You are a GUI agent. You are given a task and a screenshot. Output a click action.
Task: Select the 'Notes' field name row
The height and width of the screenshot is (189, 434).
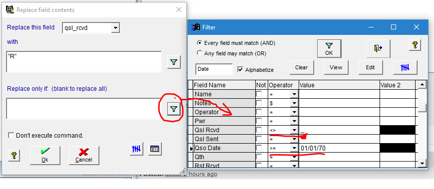pos(224,103)
